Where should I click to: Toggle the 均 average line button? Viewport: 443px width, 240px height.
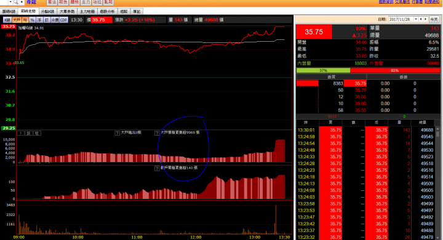coord(25,20)
